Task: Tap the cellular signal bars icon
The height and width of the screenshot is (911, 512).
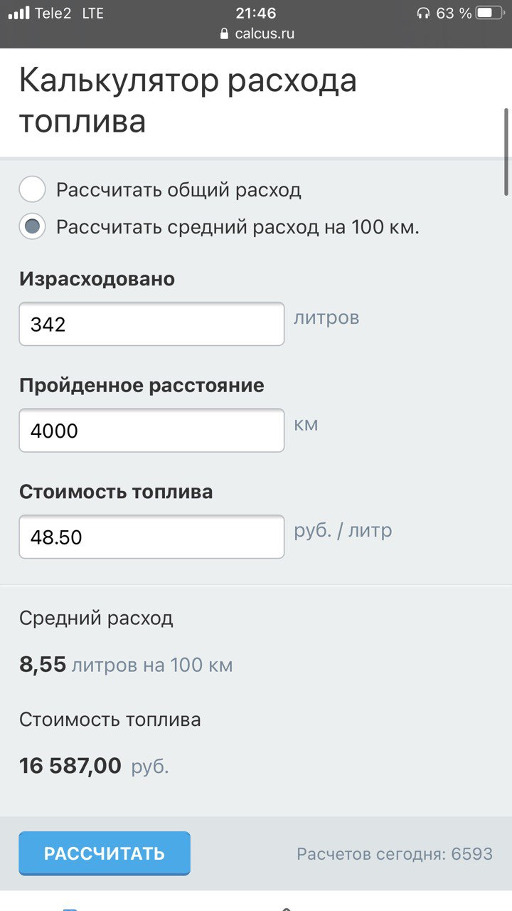Action: pyautogui.click(x=19, y=13)
